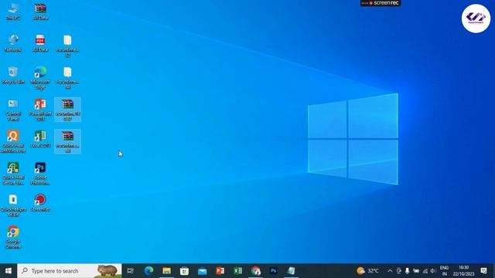Screen dimensions: 495x278
Task: Open the 32°C weather widget
Action: pos(368,271)
